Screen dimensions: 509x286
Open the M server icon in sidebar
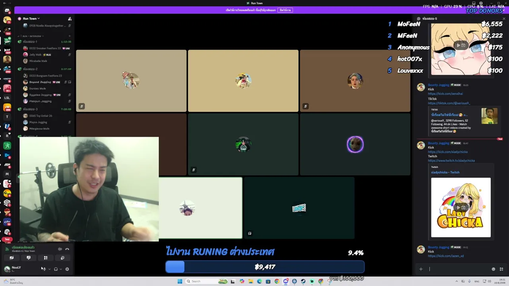[x=7, y=174]
